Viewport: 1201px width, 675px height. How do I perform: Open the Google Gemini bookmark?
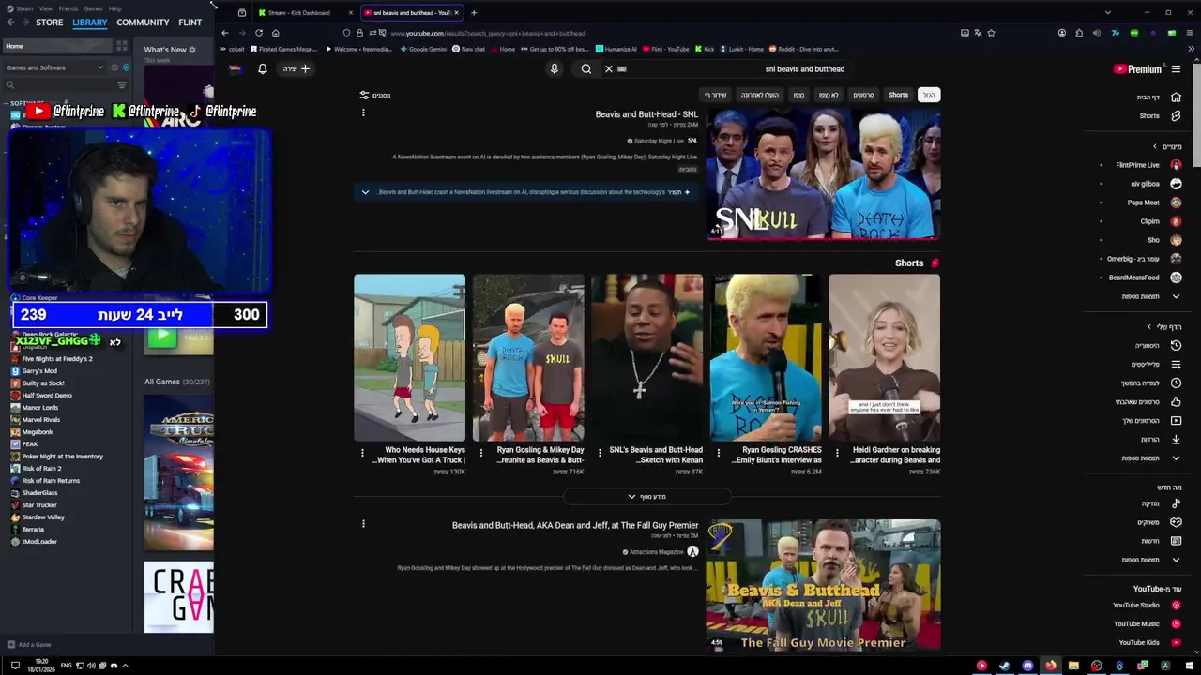(x=422, y=49)
